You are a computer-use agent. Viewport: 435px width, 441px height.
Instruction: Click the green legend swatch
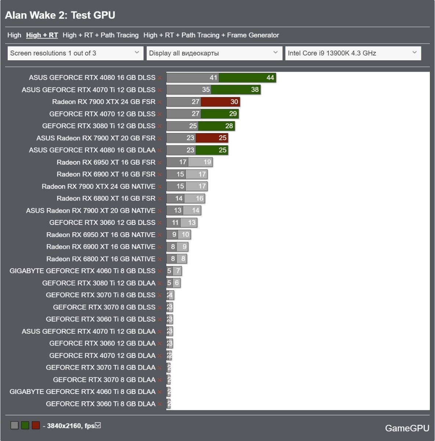coord(25,426)
